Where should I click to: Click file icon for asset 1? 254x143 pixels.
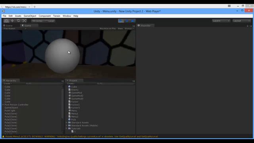click(x=72, y=131)
